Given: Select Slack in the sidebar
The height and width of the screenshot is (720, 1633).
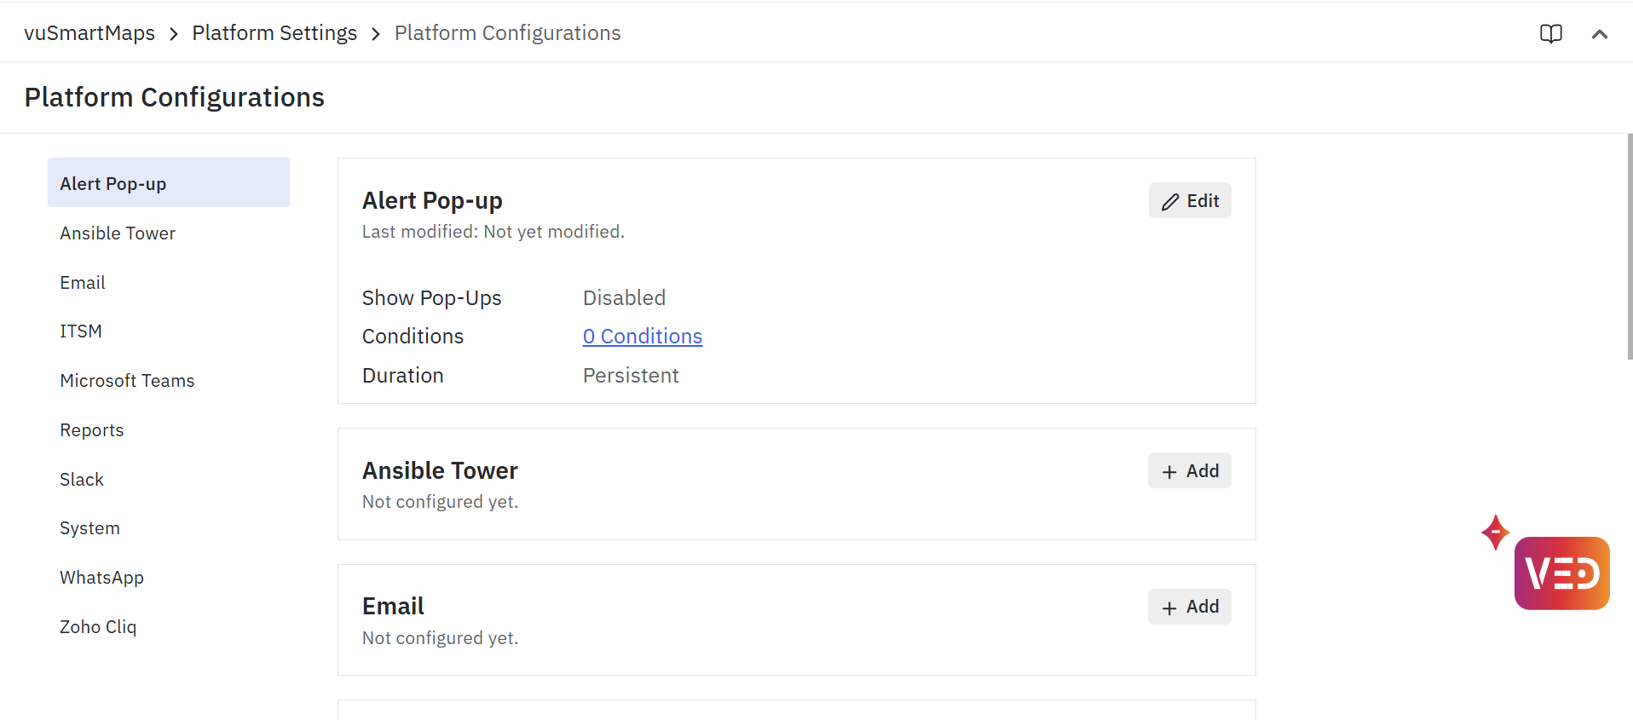Looking at the screenshot, I should 82,480.
